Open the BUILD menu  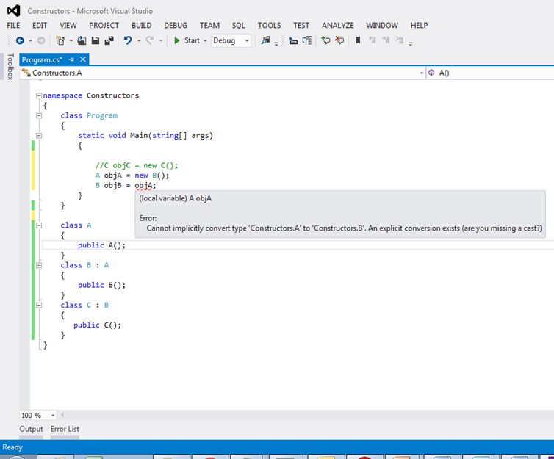pyautogui.click(x=141, y=25)
